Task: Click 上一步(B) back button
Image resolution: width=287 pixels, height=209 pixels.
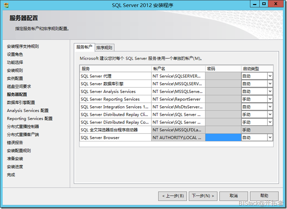Action: coord(173,196)
